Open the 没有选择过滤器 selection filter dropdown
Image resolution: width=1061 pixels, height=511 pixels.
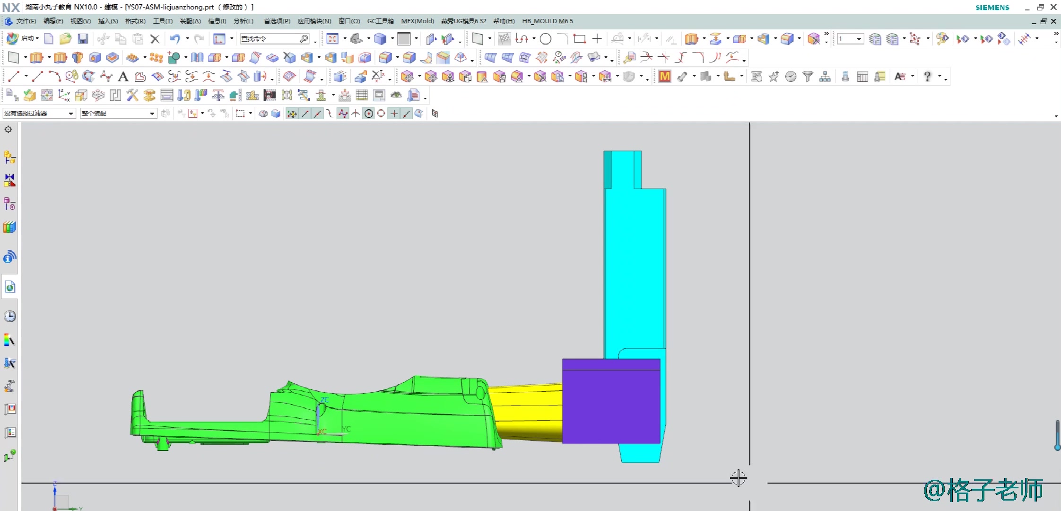(x=39, y=114)
